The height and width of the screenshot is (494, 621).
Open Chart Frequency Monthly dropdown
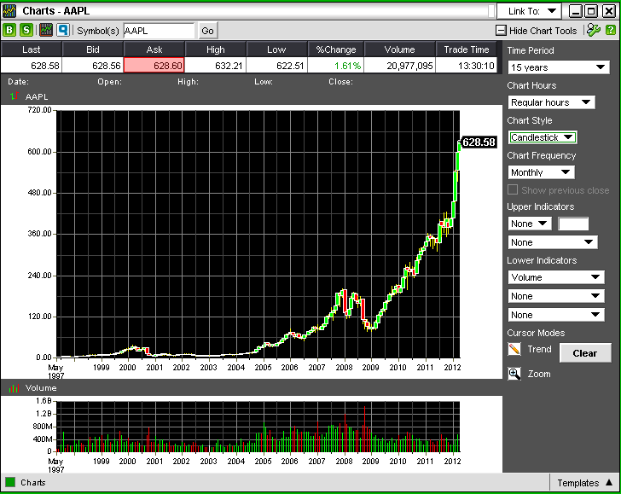(541, 172)
